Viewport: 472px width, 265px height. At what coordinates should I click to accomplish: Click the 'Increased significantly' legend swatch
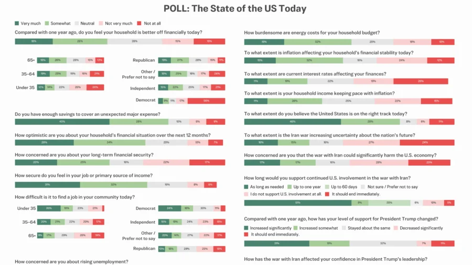[247, 228]
